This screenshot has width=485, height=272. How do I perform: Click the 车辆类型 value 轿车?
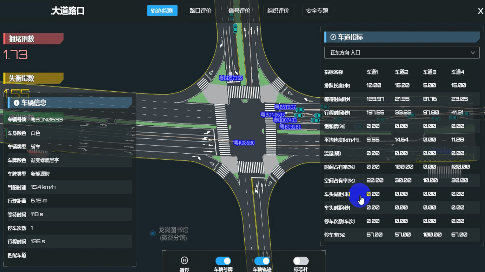35,147
